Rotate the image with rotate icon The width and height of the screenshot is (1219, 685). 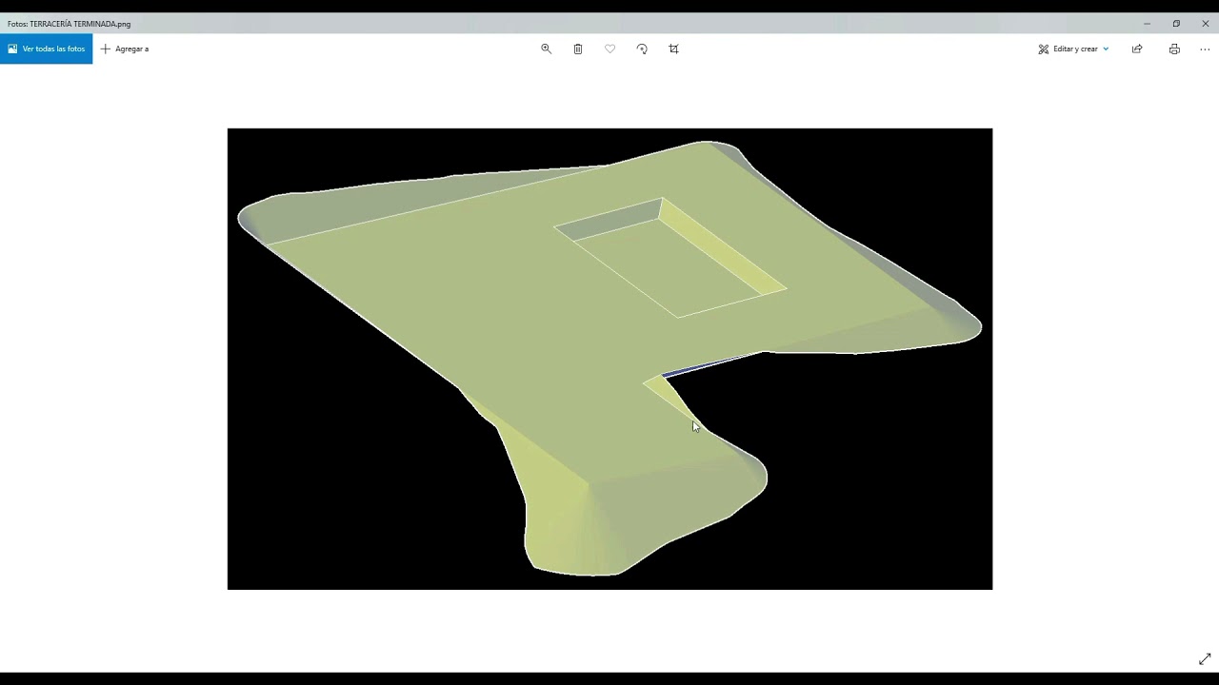(x=642, y=49)
